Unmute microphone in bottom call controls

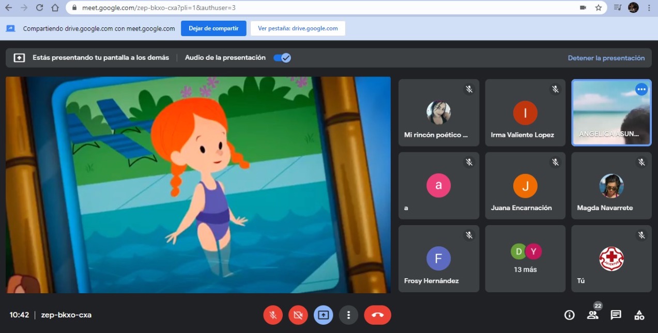tap(273, 315)
